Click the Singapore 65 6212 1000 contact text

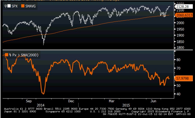[x=63, y=111]
